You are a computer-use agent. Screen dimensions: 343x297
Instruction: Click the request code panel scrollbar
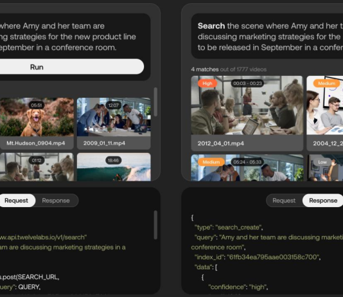click(x=155, y=225)
